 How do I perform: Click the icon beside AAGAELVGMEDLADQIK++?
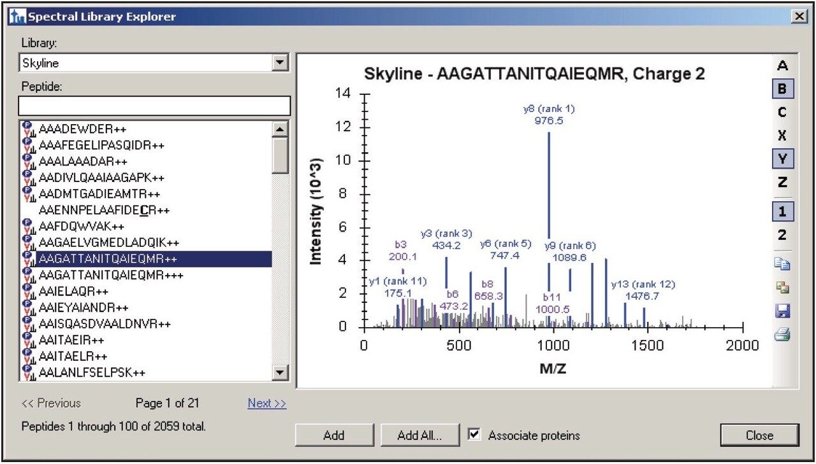coord(29,242)
